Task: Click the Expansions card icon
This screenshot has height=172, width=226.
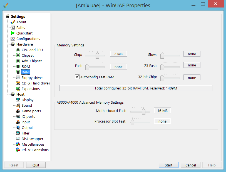Action: [x=18, y=89]
